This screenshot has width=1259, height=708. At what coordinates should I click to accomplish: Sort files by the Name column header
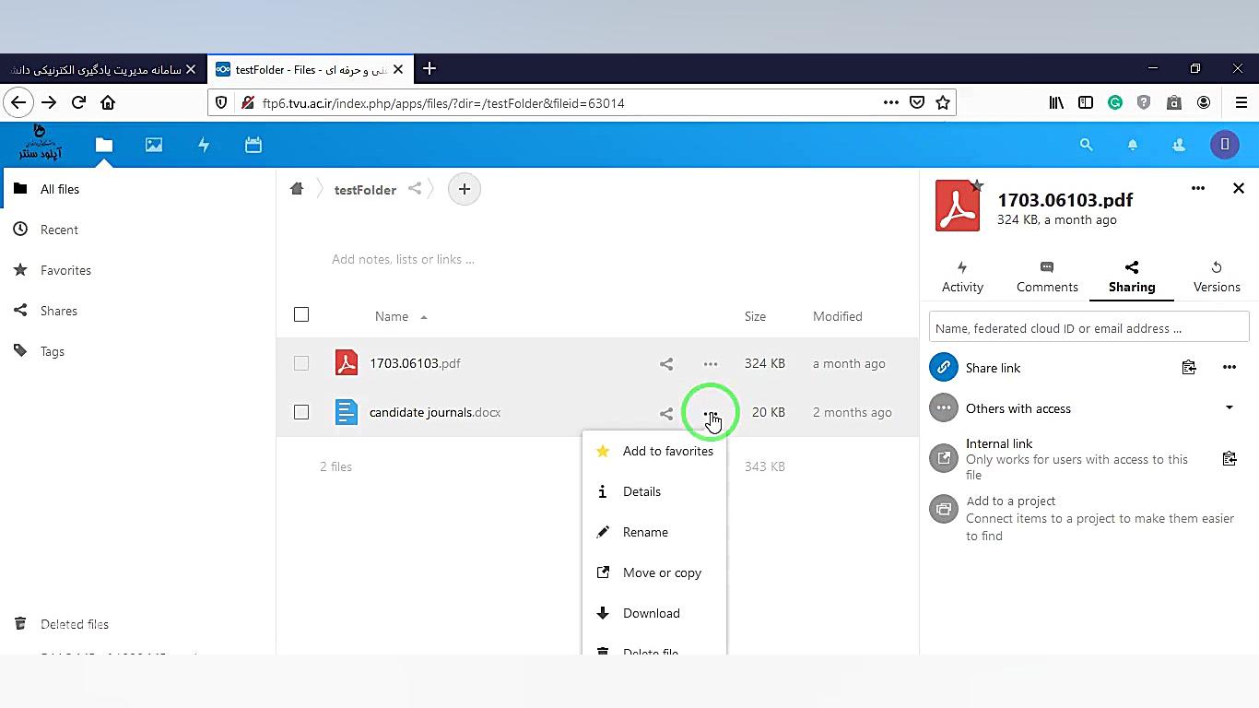tap(392, 316)
